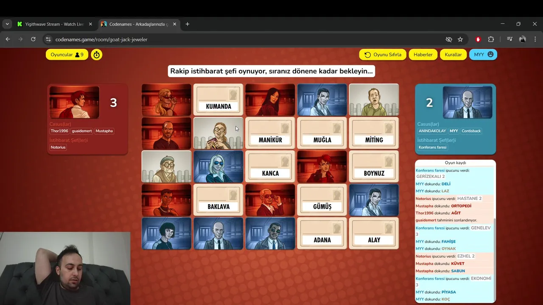The height and width of the screenshot is (305, 543).
Task: Click clue EKONOMİ in game log
Action: (x=481, y=278)
